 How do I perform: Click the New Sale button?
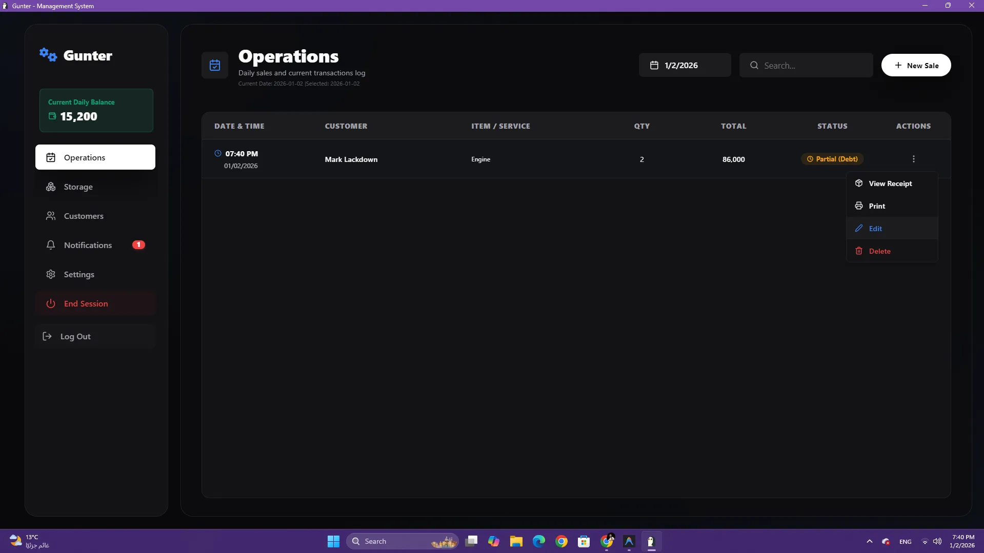pos(916,65)
